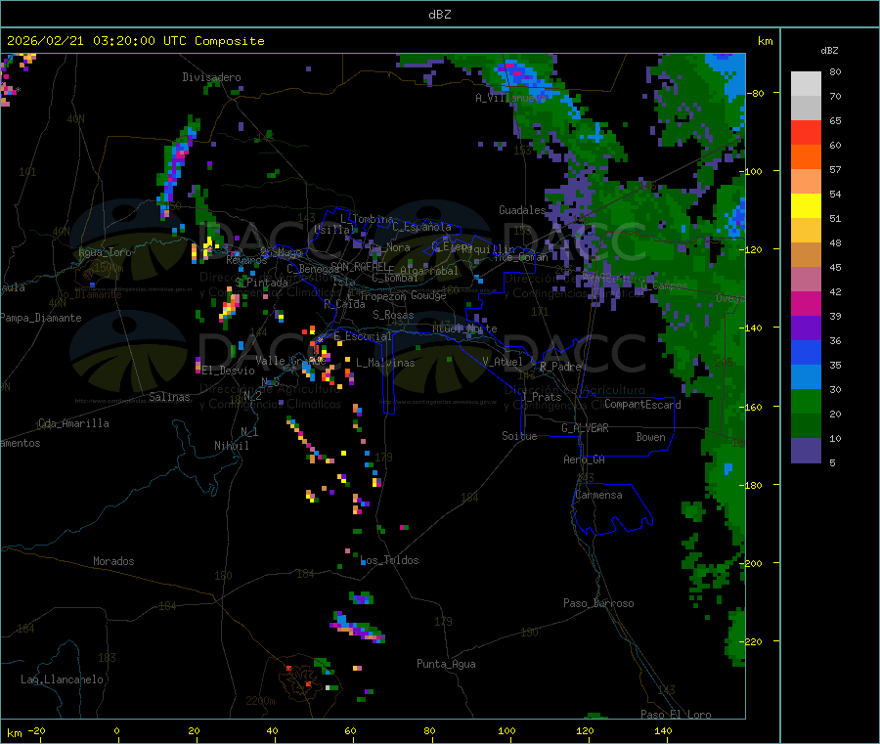This screenshot has width=880, height=744.
Task: Click the timestamp 2026/02/21 03:20:00 UTC Composite
Action: pyautogui.click(x=135, y=41)
